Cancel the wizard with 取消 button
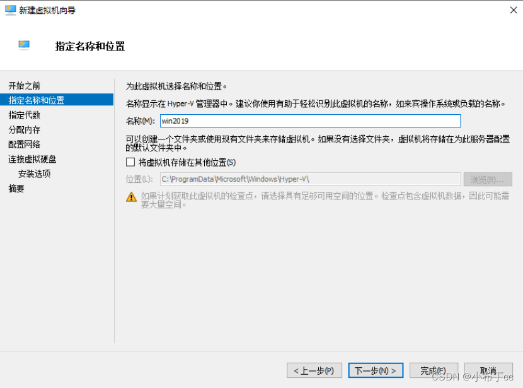523x388 pixels. (488, 370)
